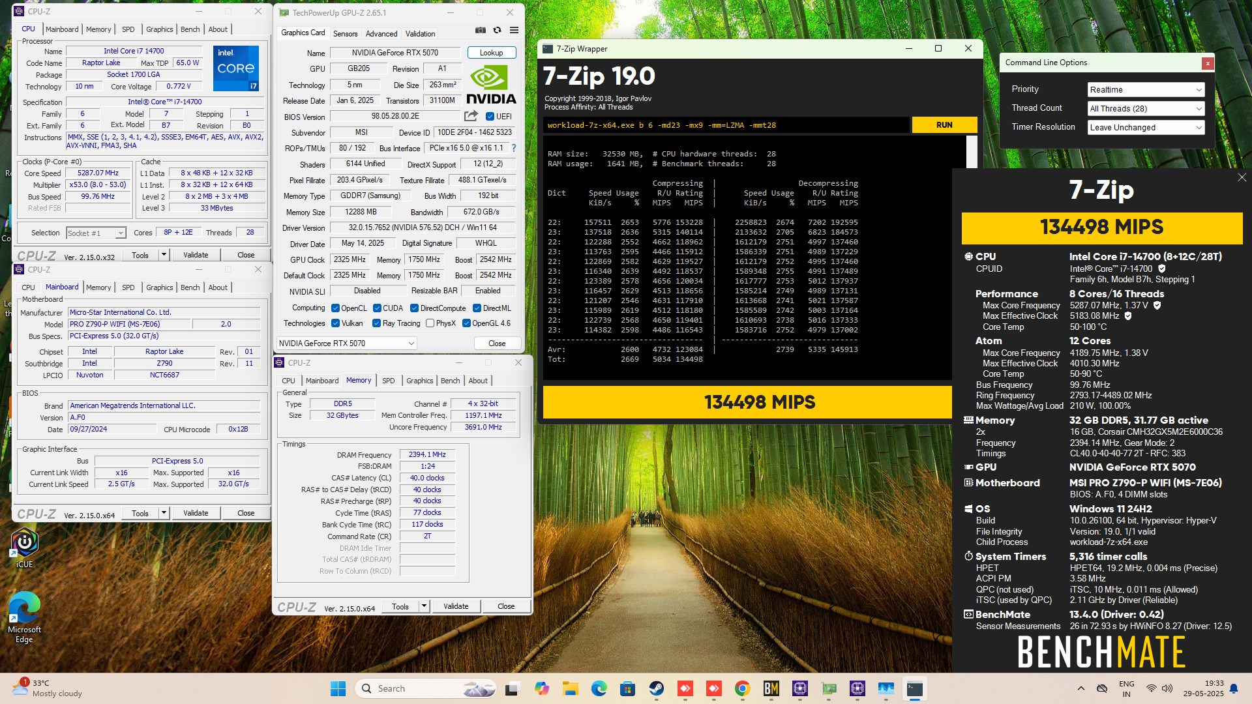Click the Close button in GPU-Z

[497, 344]
